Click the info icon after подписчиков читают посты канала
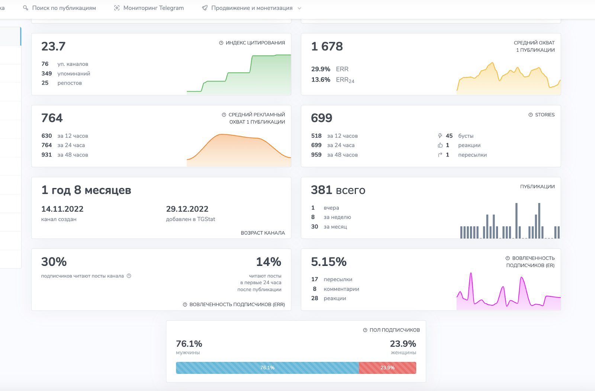The width and height of the screenshot is (595, 391). click(129, 276)
